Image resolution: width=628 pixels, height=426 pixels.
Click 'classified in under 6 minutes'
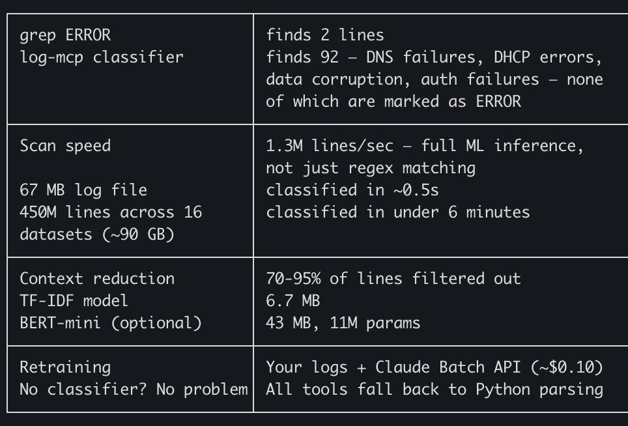pyautogui.click(x=397, y=212)
